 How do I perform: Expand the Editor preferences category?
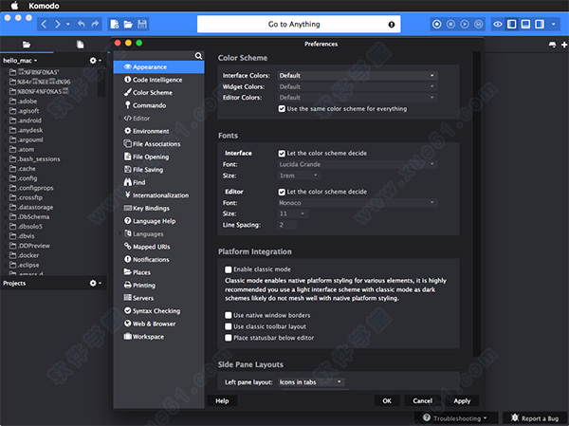pyautogui.click(x=120, y=118)
